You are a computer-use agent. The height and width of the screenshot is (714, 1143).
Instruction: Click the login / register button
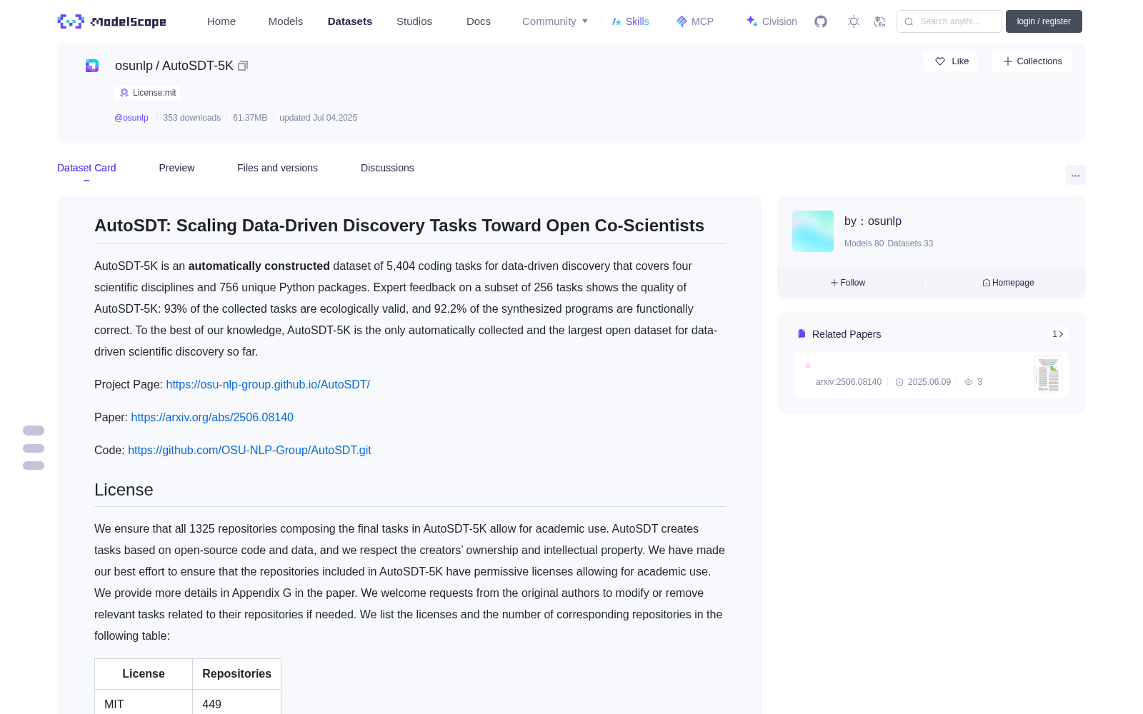[1044, 21]
